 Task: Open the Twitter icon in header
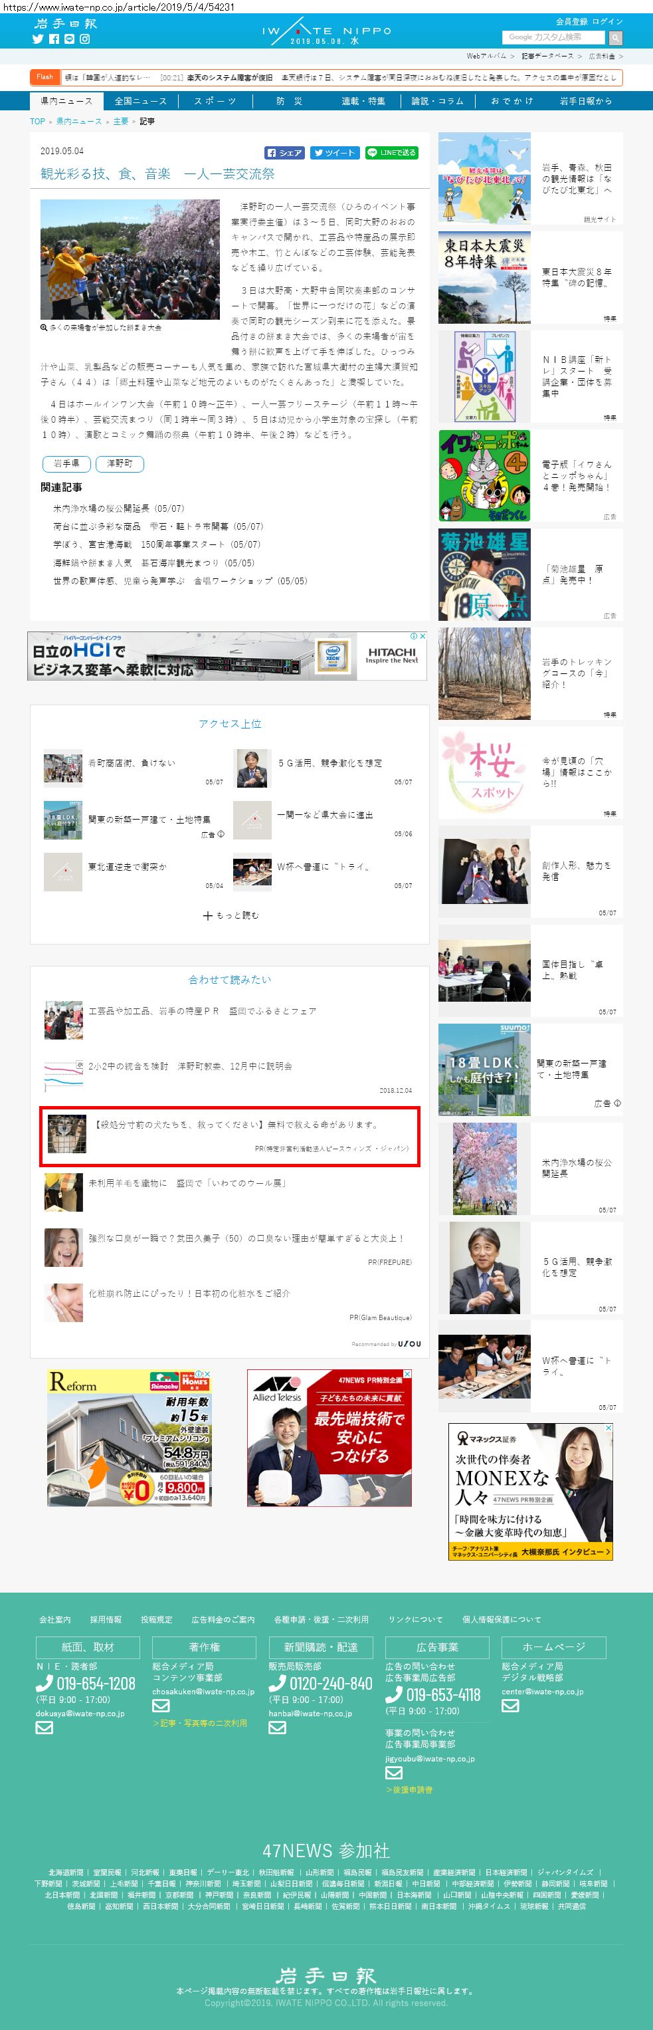[x=37, y=39]
